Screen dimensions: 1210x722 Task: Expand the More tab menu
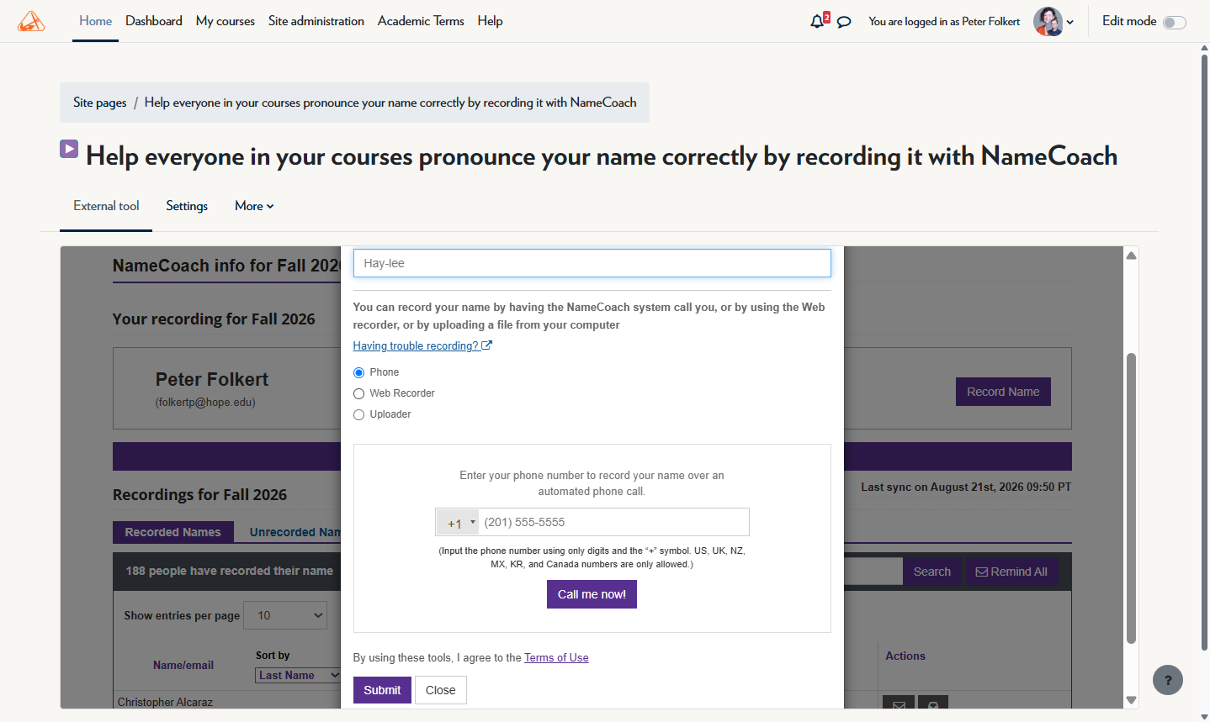pos(254,206)
